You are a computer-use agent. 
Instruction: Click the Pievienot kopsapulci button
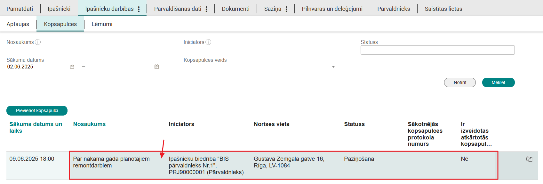tap(37, 110)
